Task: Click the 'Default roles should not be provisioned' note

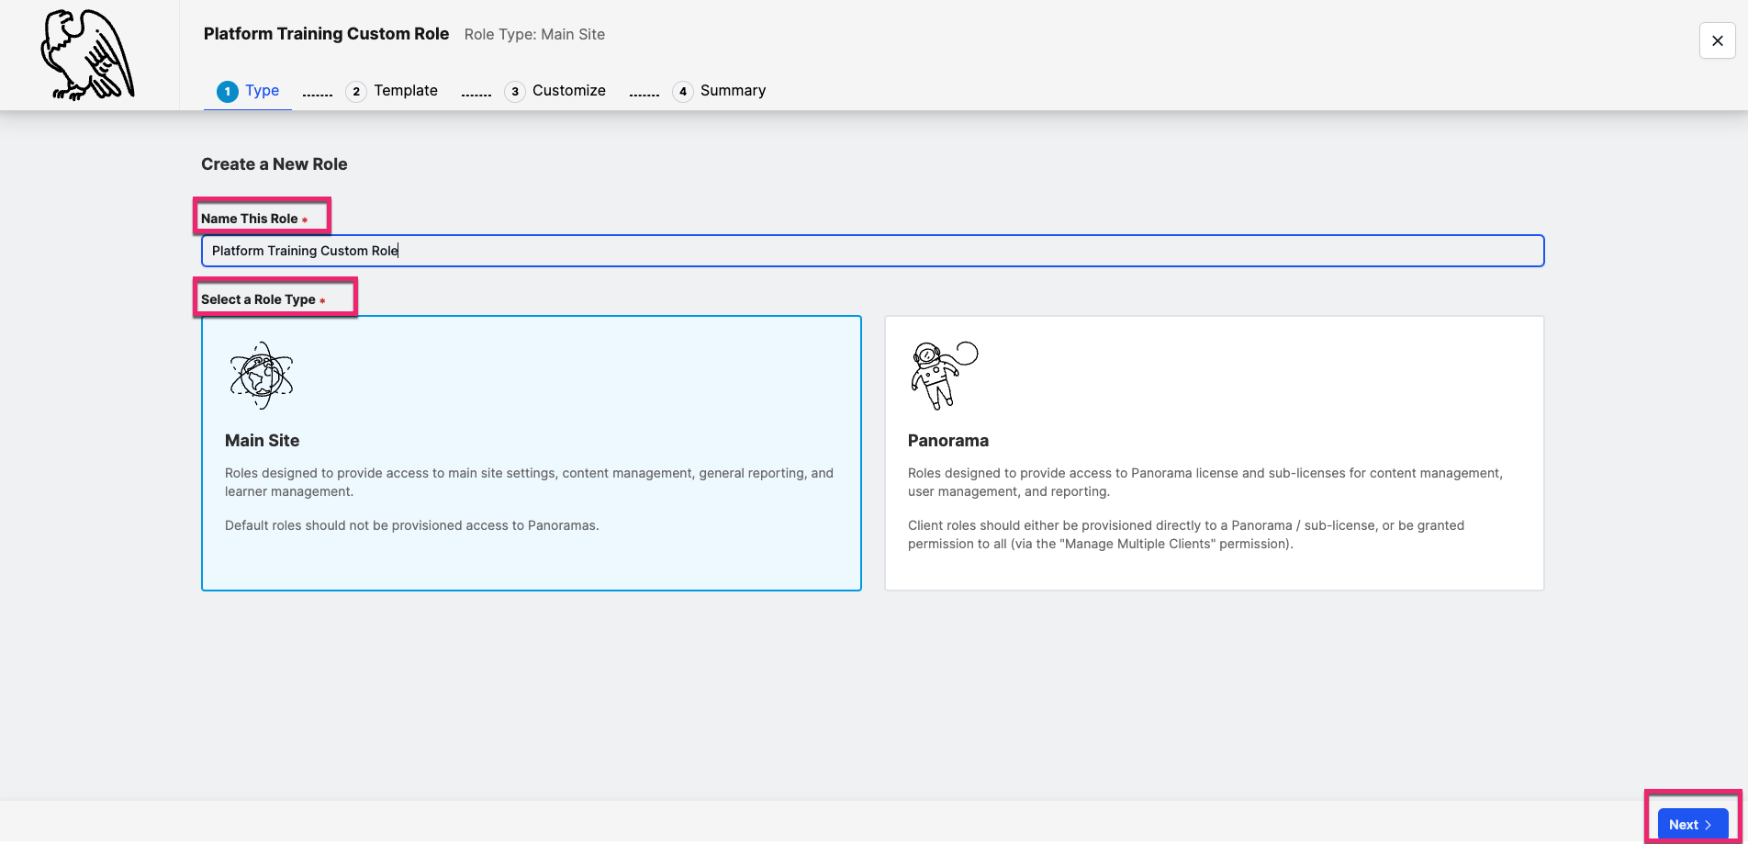Action: point(412,525)
